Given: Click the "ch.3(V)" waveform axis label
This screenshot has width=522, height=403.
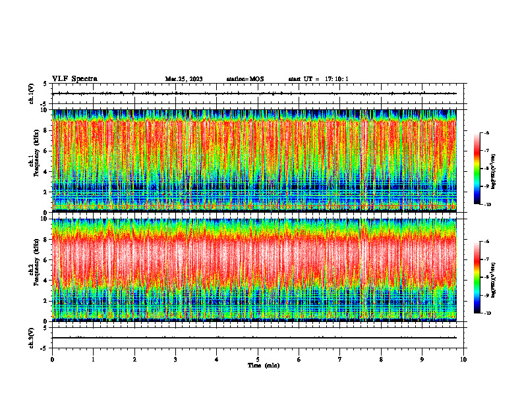Looking at the screenshot, I should 31,338.
